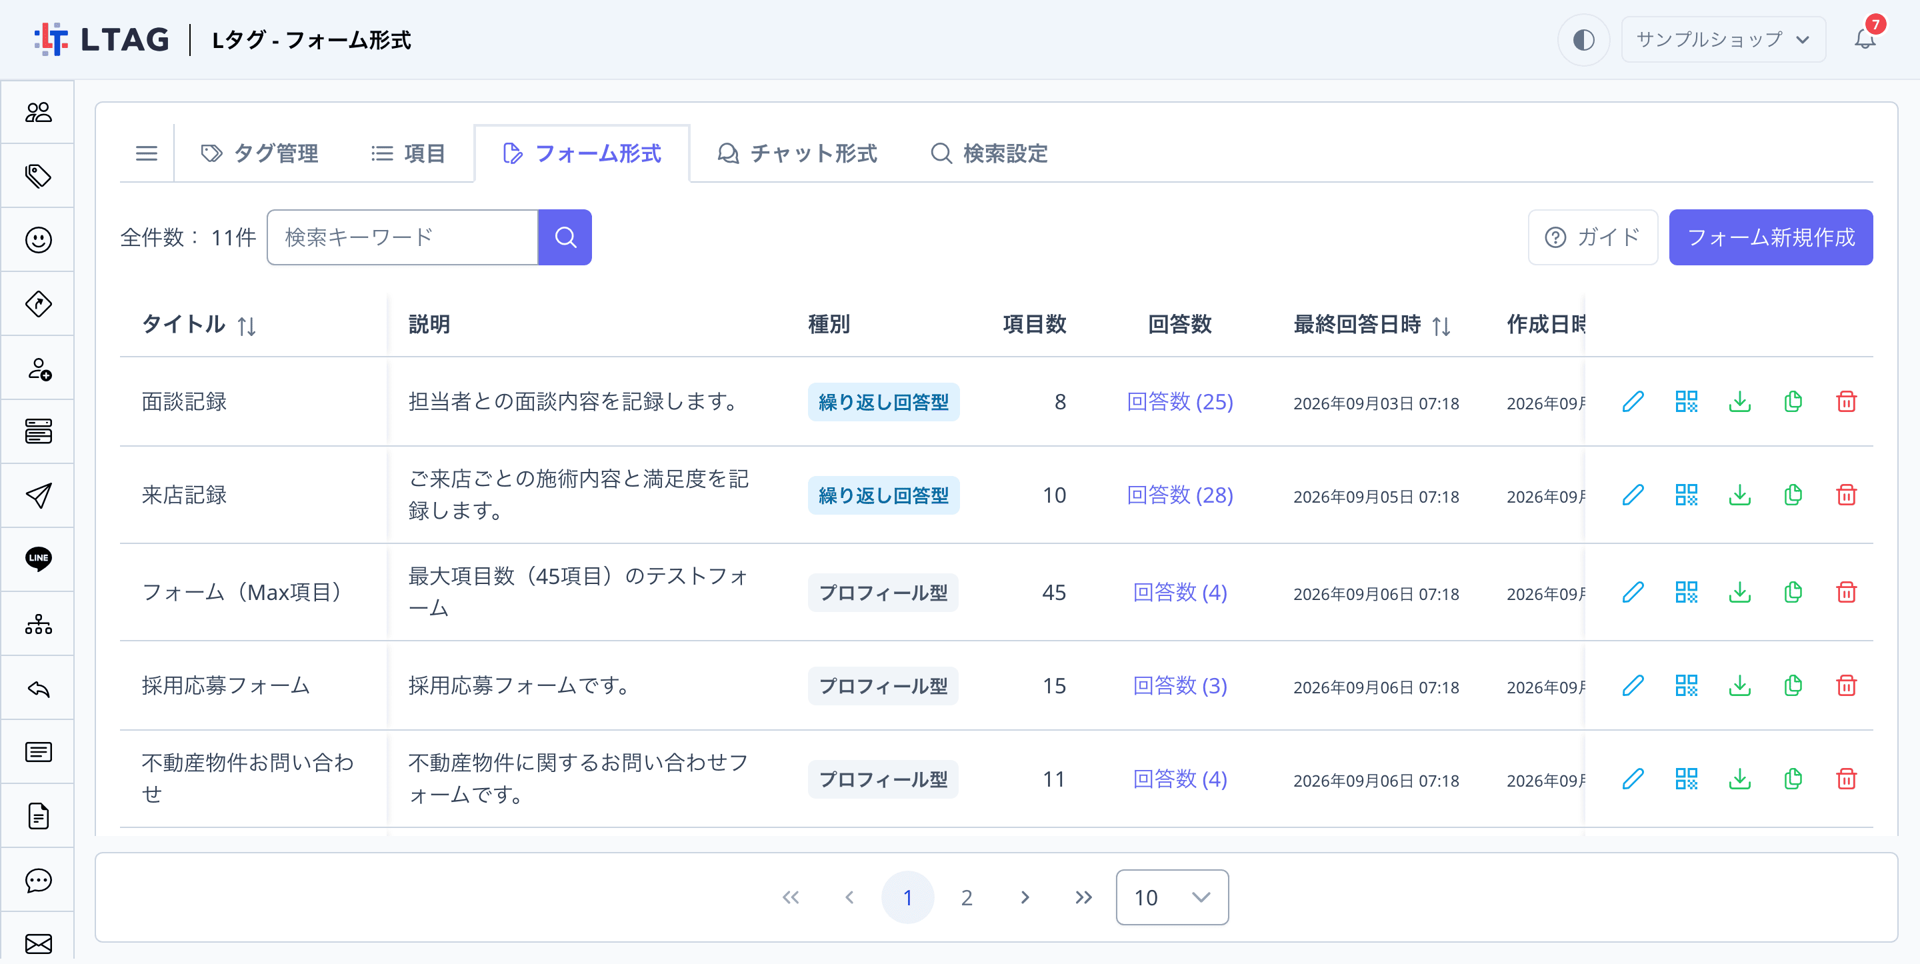Open 回答数 (3) link for 採用応募フォーム
1920x964 pixels.
click(x=1180, y=686)
